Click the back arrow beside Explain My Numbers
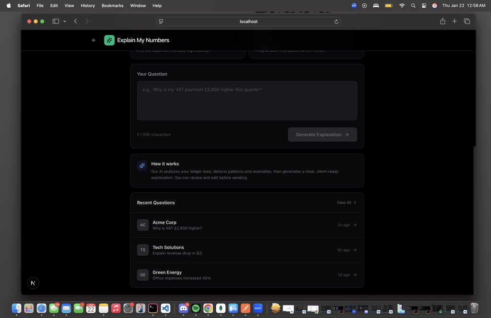 point(94,40)
